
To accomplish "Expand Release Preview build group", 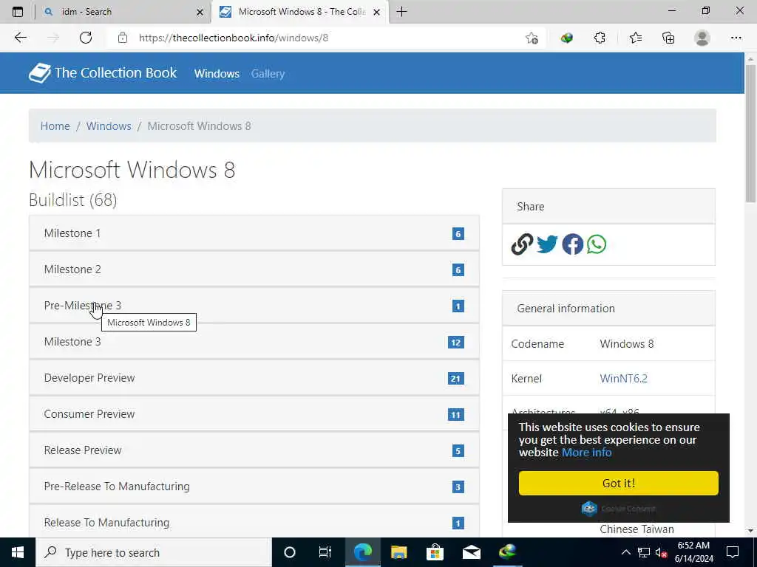I will click(x=254, y=450).
